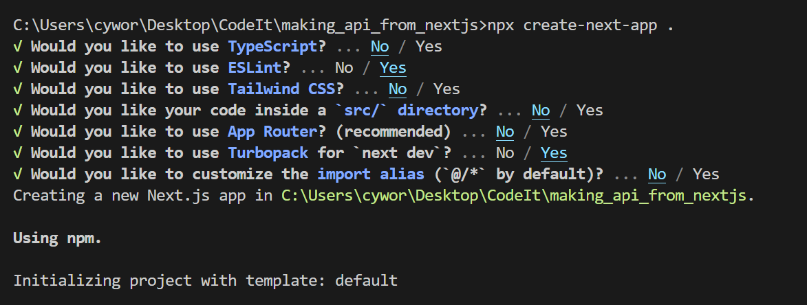Click the blue 'Tailwind CSS' keyword
Viewport: 807px width, 305px height.
pyautogui.click(x=281, y=89)
